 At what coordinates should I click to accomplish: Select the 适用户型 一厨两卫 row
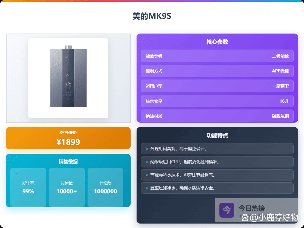217,86
